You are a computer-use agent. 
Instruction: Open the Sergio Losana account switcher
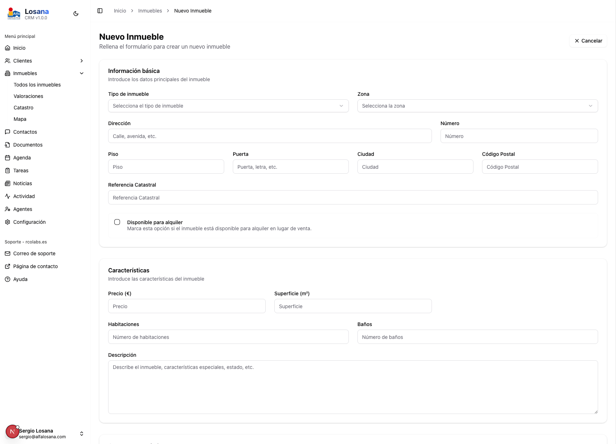[82, 434]
